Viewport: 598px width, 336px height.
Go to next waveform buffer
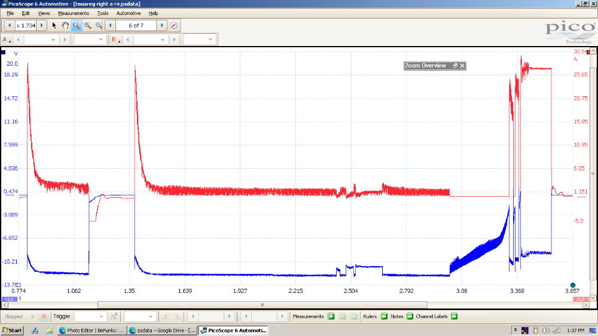click(x=162, y=26)
